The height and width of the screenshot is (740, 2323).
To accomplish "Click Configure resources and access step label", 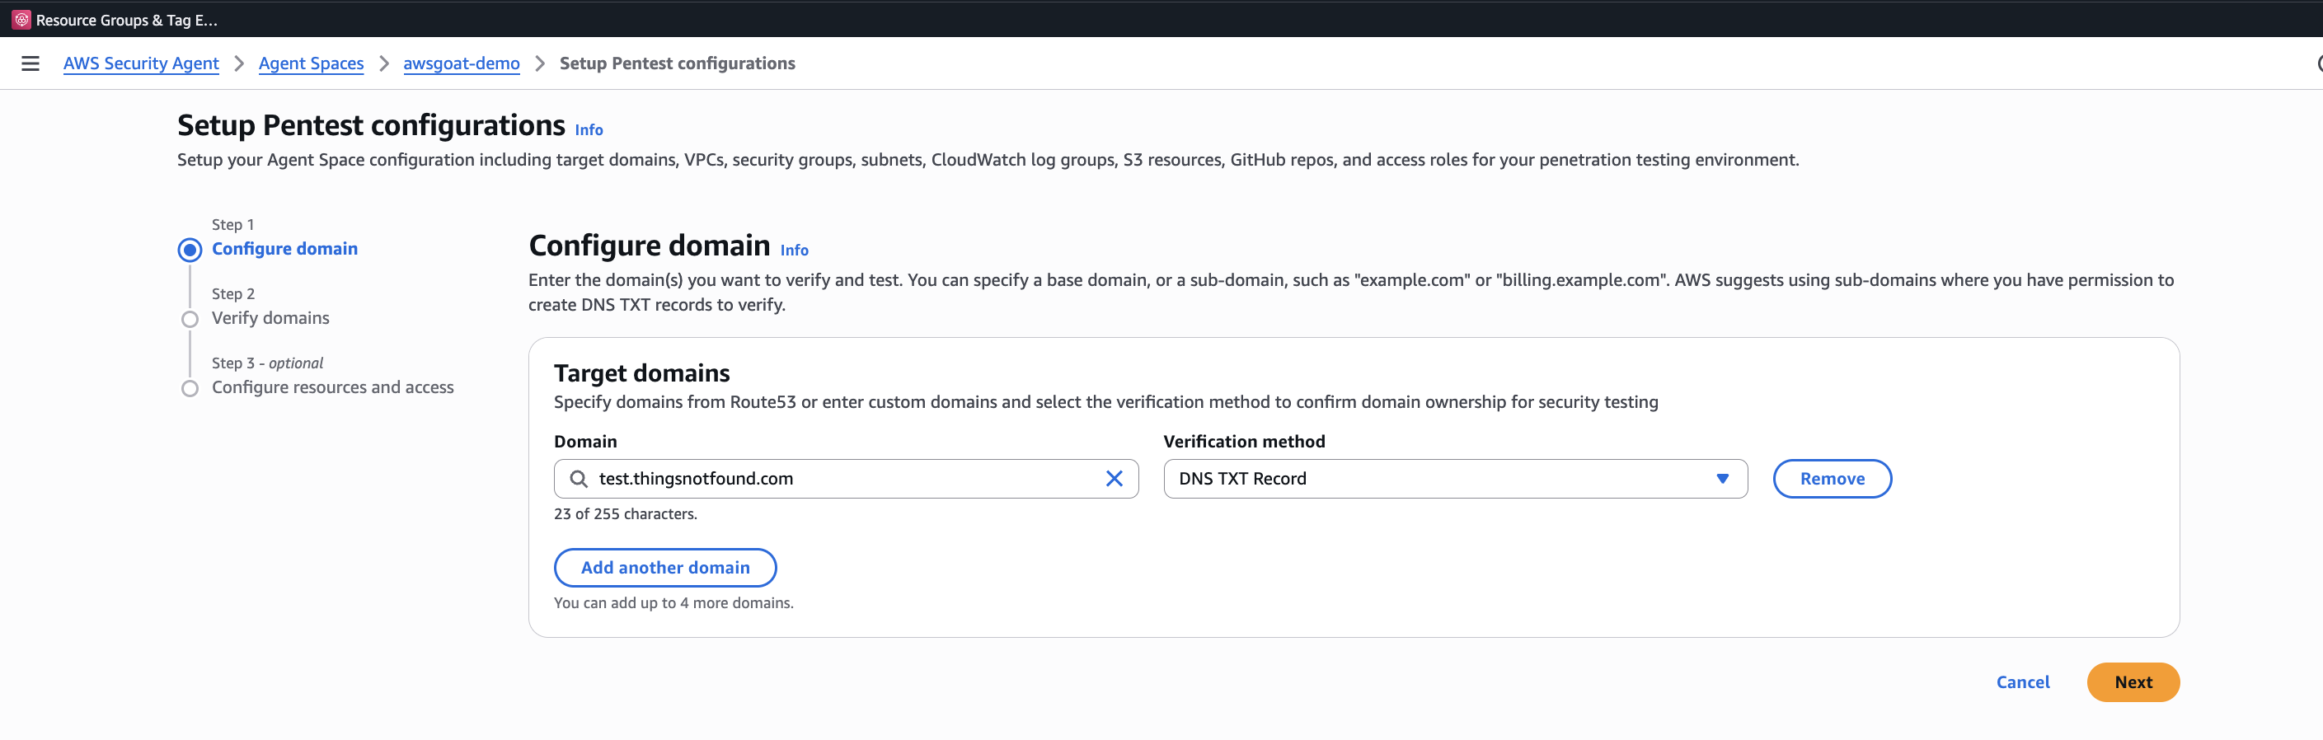I will tap(333, 387).
